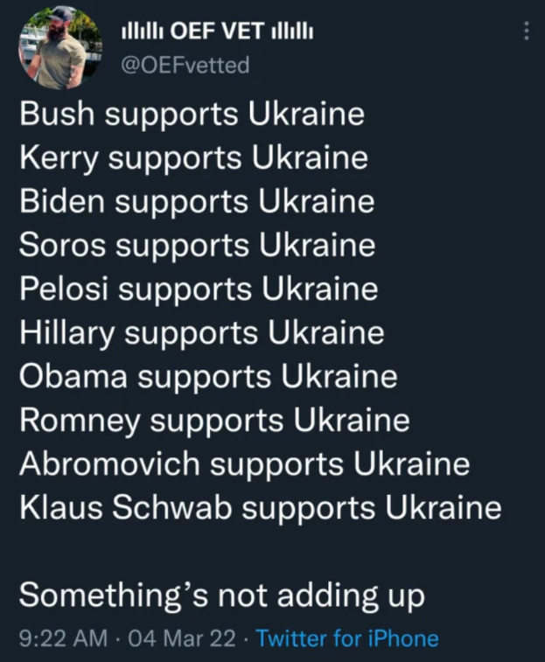Viewport: 545px width, 662px height.
Task: Open the @OEFvetted handle link
Action: tap(185, 65)
